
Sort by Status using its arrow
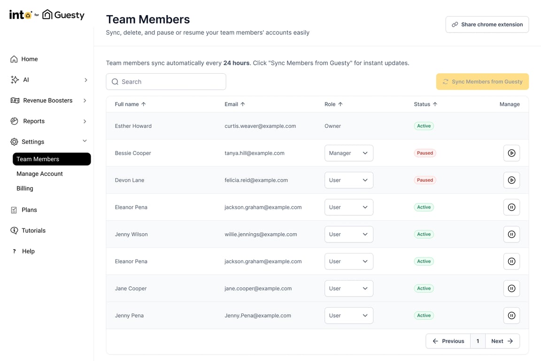435,104
